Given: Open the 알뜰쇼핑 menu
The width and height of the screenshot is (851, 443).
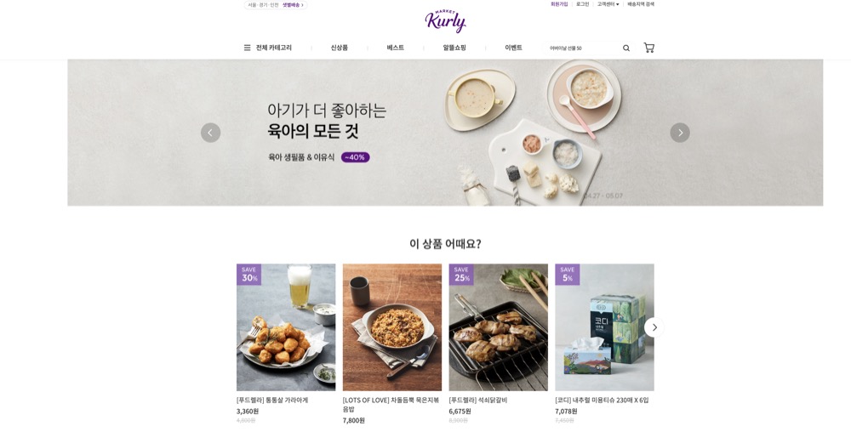Looking at the screenshot, I should click(x=454, y=48).
